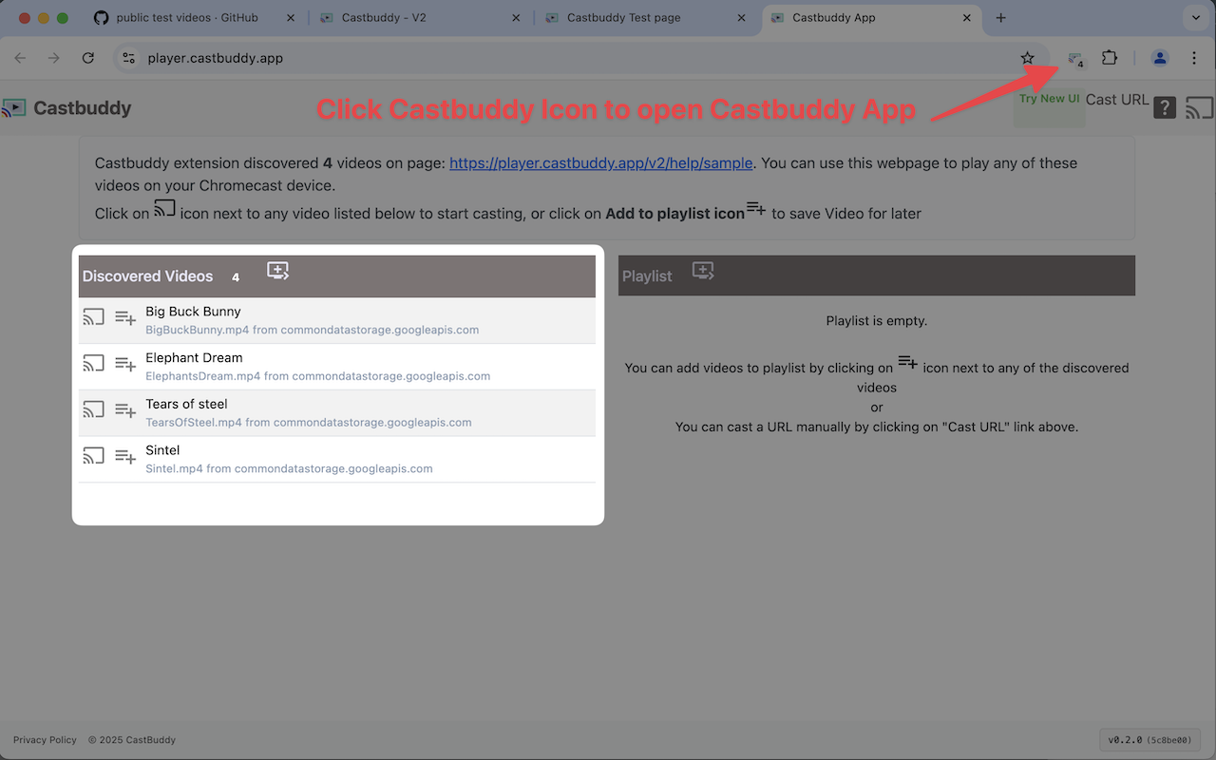This screenshot has width=1216, height=760.
Task: Click the © 2025 CastBuddy footer text
Action: point(132,740)
